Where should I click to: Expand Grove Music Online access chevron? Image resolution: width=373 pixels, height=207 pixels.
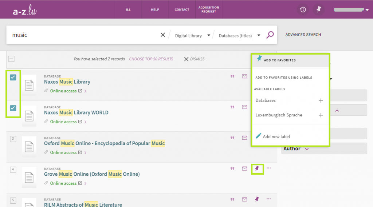point(85,183)
